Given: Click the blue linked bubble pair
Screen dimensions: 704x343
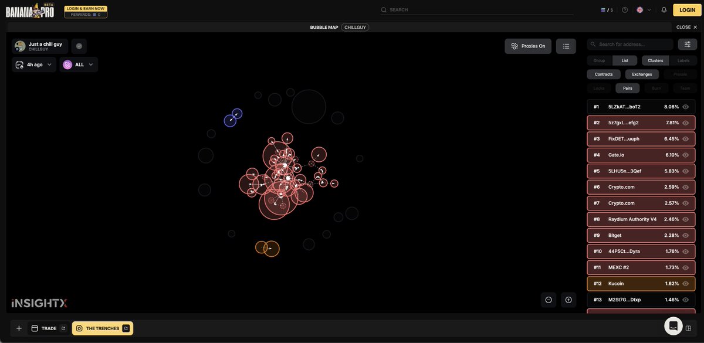Looking at the screenshot, I should [x=233, y=117].
